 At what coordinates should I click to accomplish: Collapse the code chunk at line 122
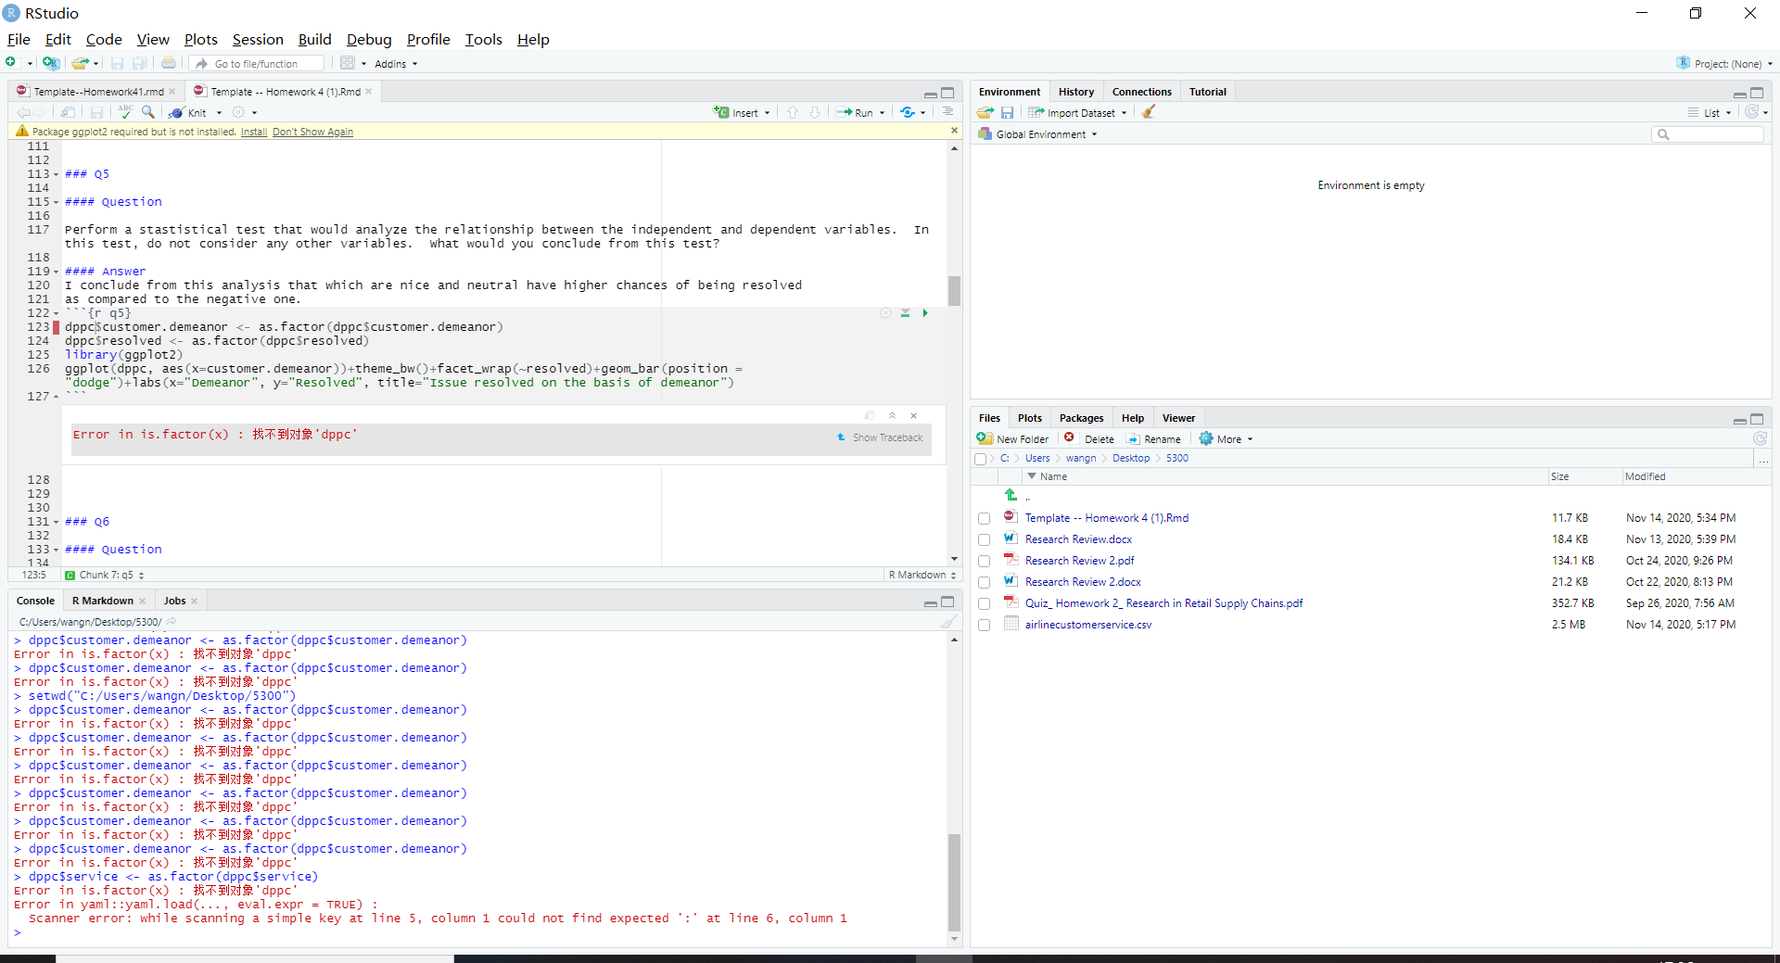pos(56,313)
